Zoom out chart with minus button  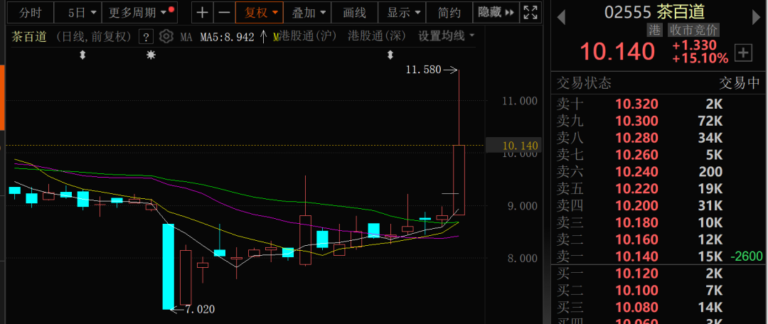click(x=224, y=12)
